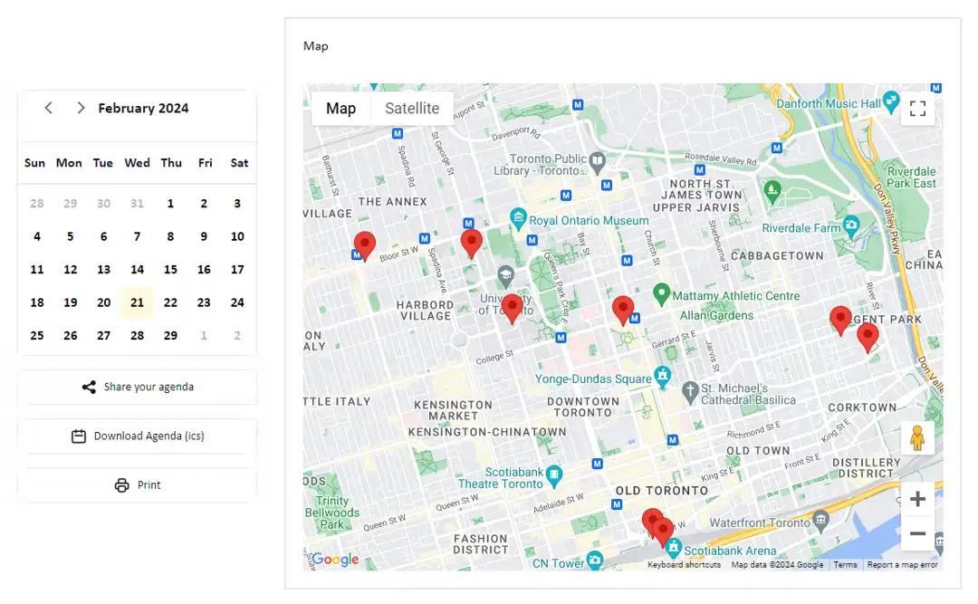978x604 pixels.
Task: Open the map Terms link
Action: coord(845,565)
